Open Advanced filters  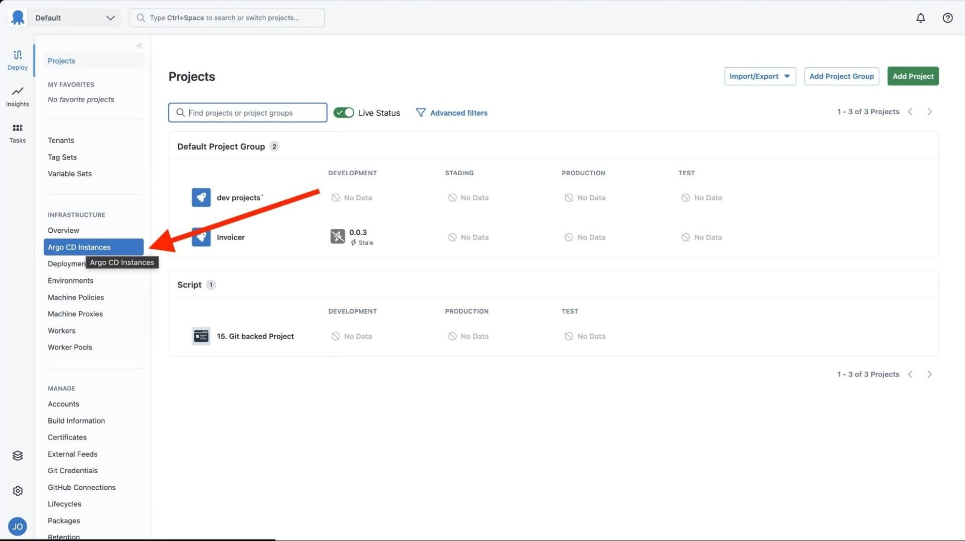click(458, 113)
